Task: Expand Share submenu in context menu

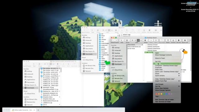Action: [167, 74]
